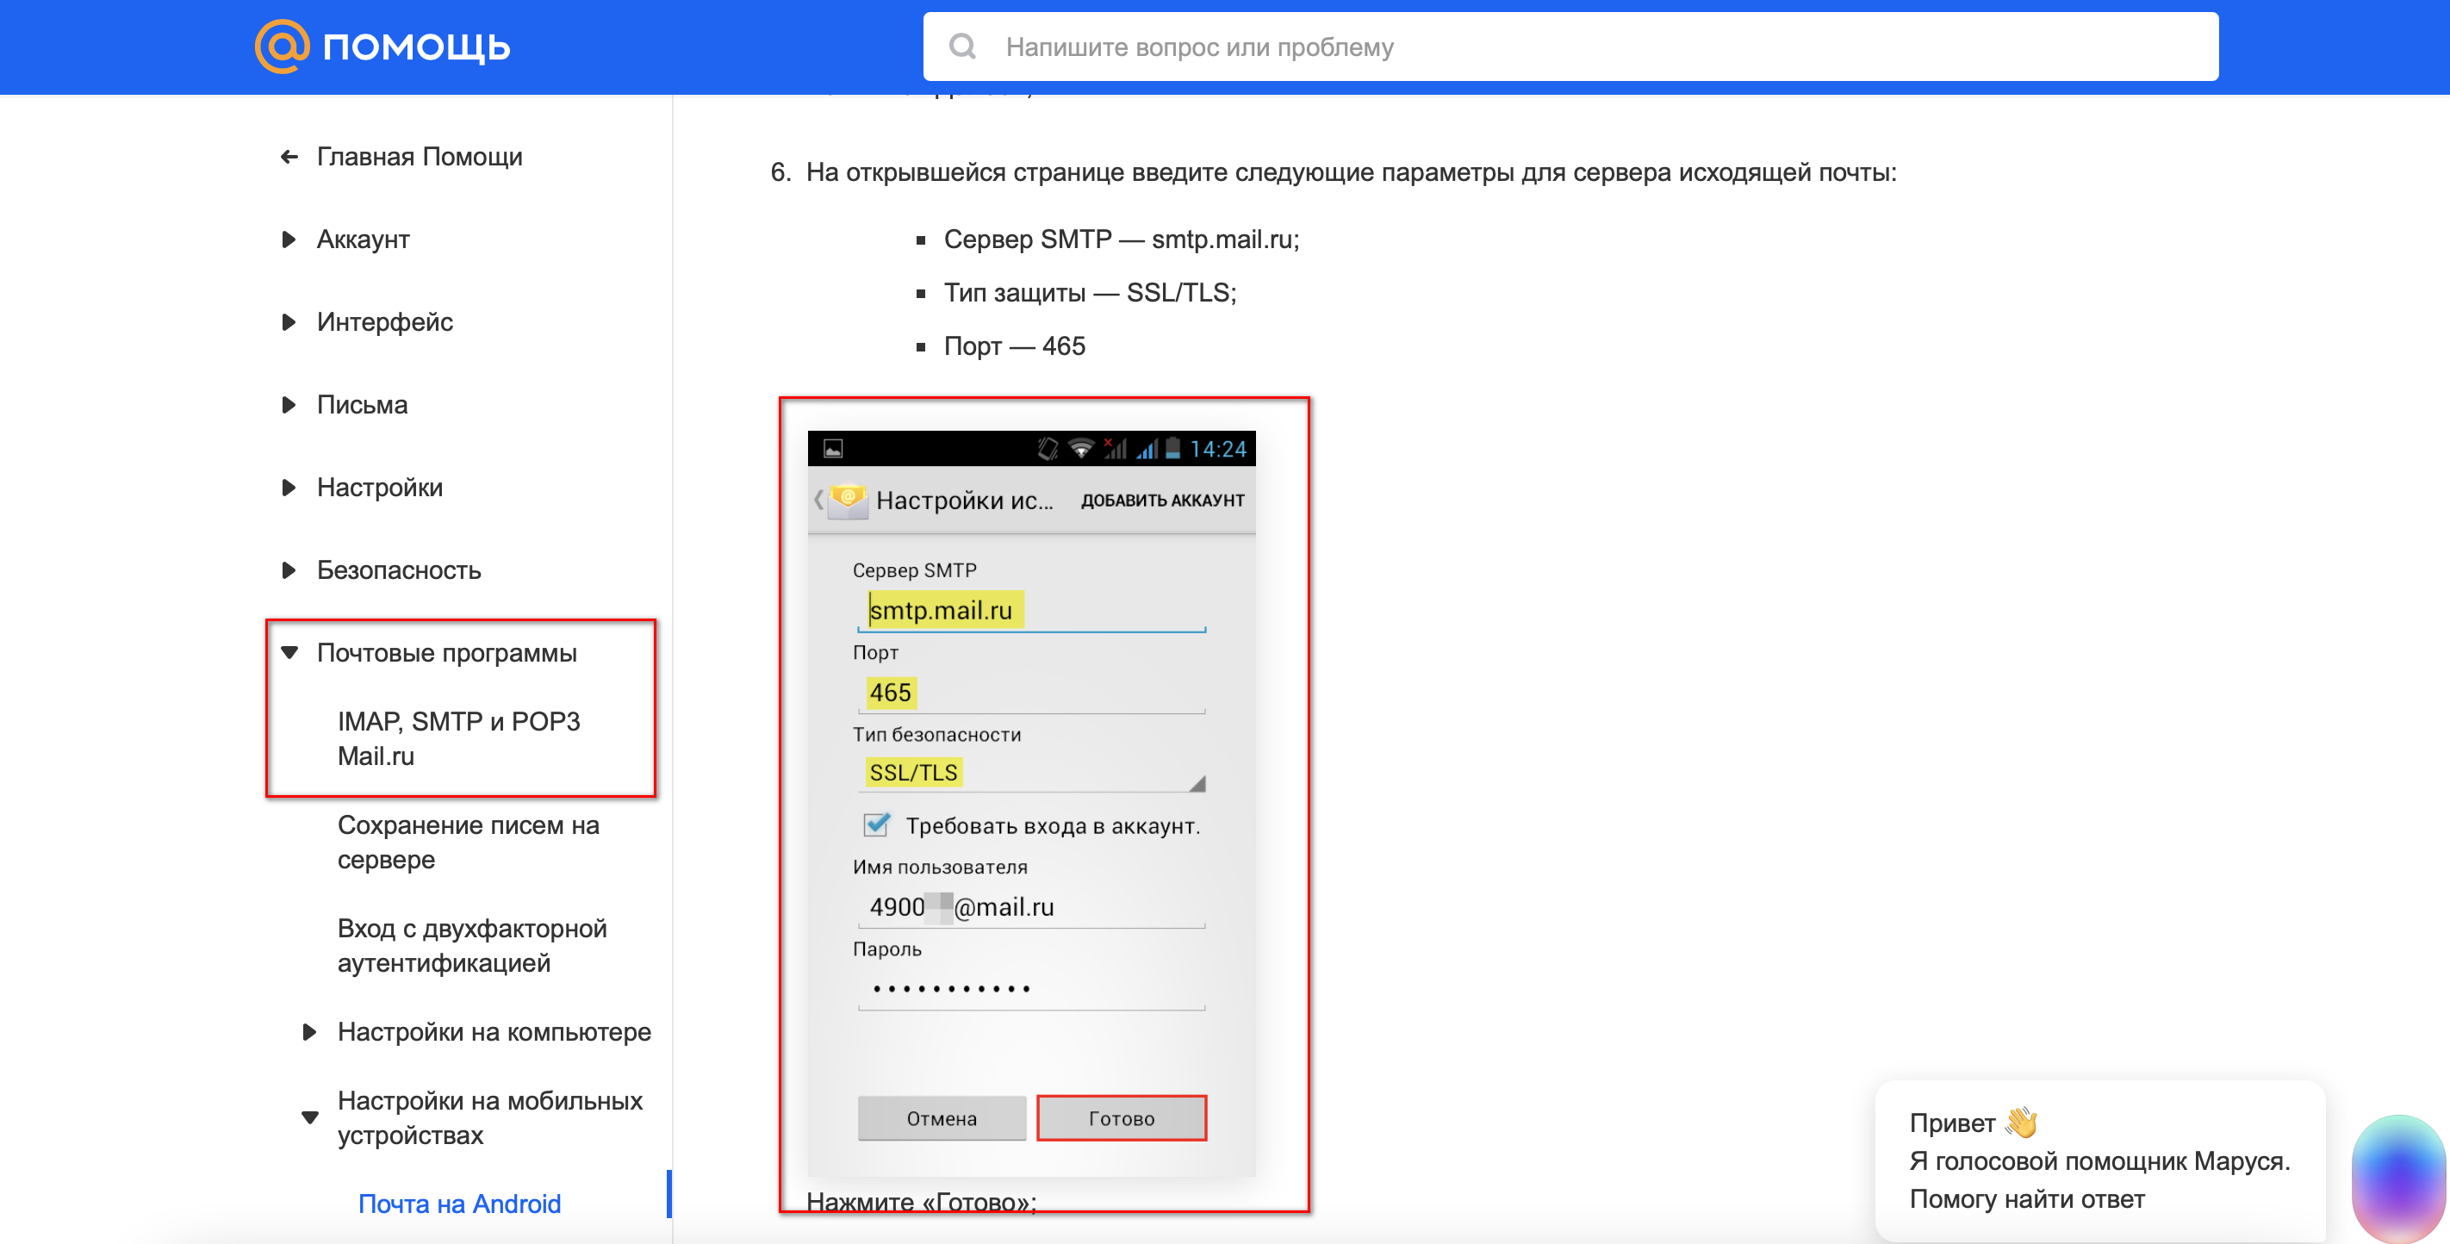Open IMAP, SMTP и POP3 Mail.ru page

click(x=458, y=739)
